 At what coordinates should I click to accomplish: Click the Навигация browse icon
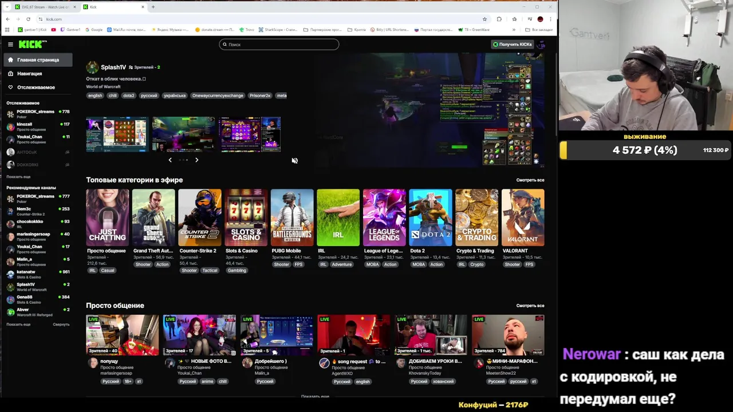tap(10, 73)
